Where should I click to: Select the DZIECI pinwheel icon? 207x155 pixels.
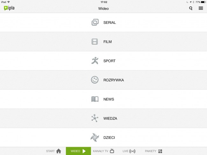click(95, 137)
